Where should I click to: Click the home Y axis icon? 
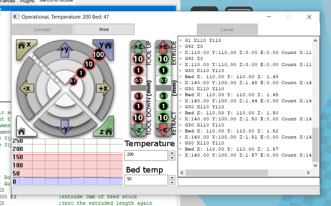pos(105,46)
